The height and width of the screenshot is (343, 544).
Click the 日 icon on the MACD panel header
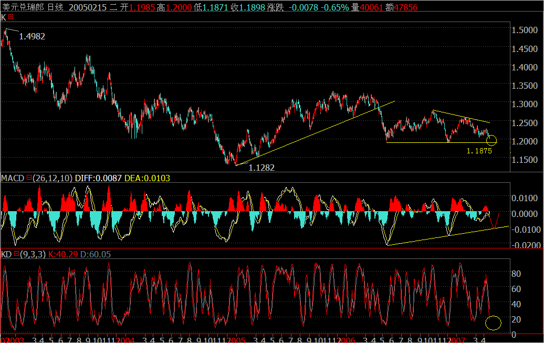(x=29, y=178)
